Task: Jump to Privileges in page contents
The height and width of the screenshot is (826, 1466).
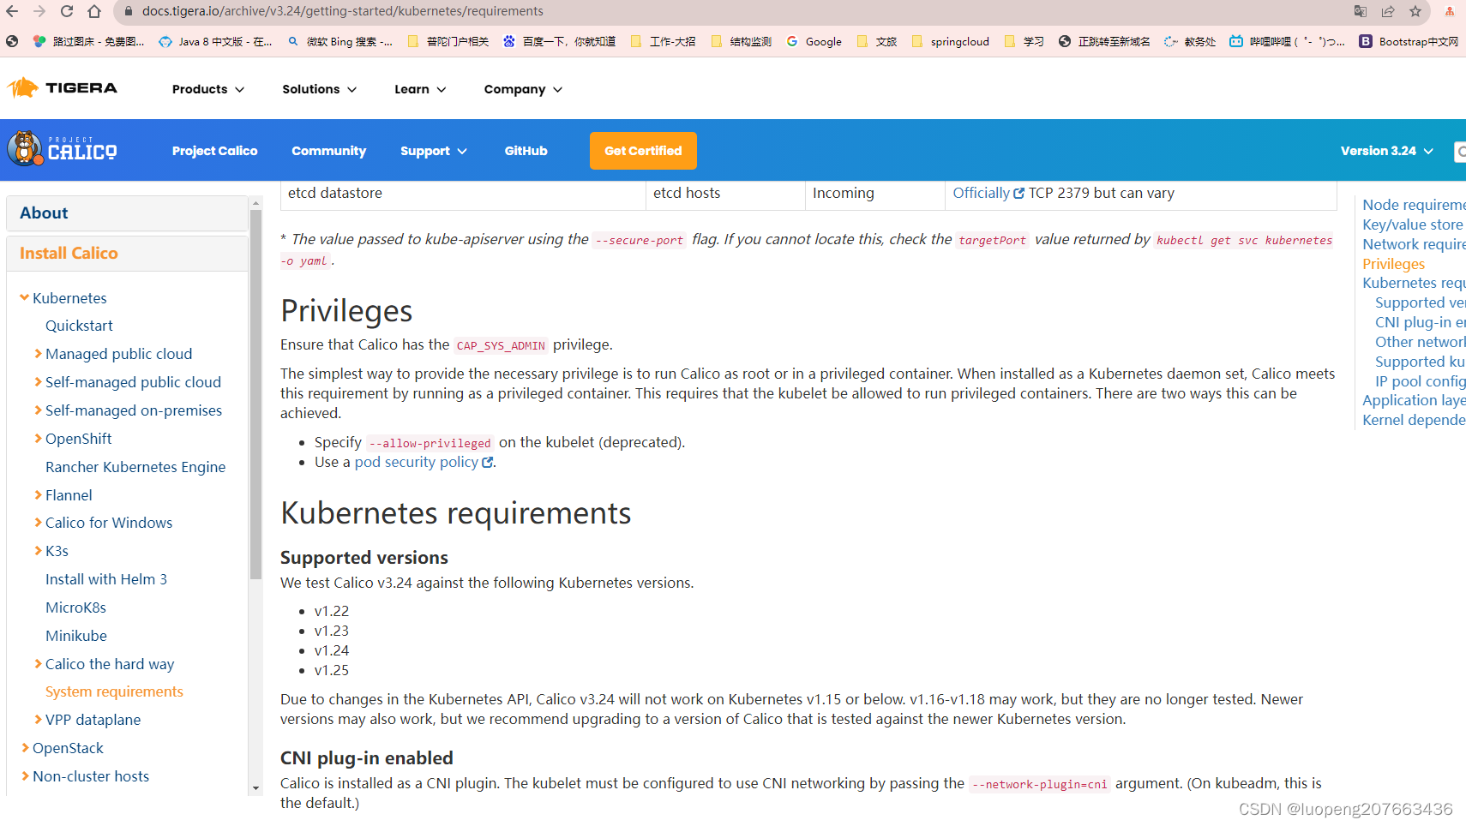Action: coord(1393,264)
